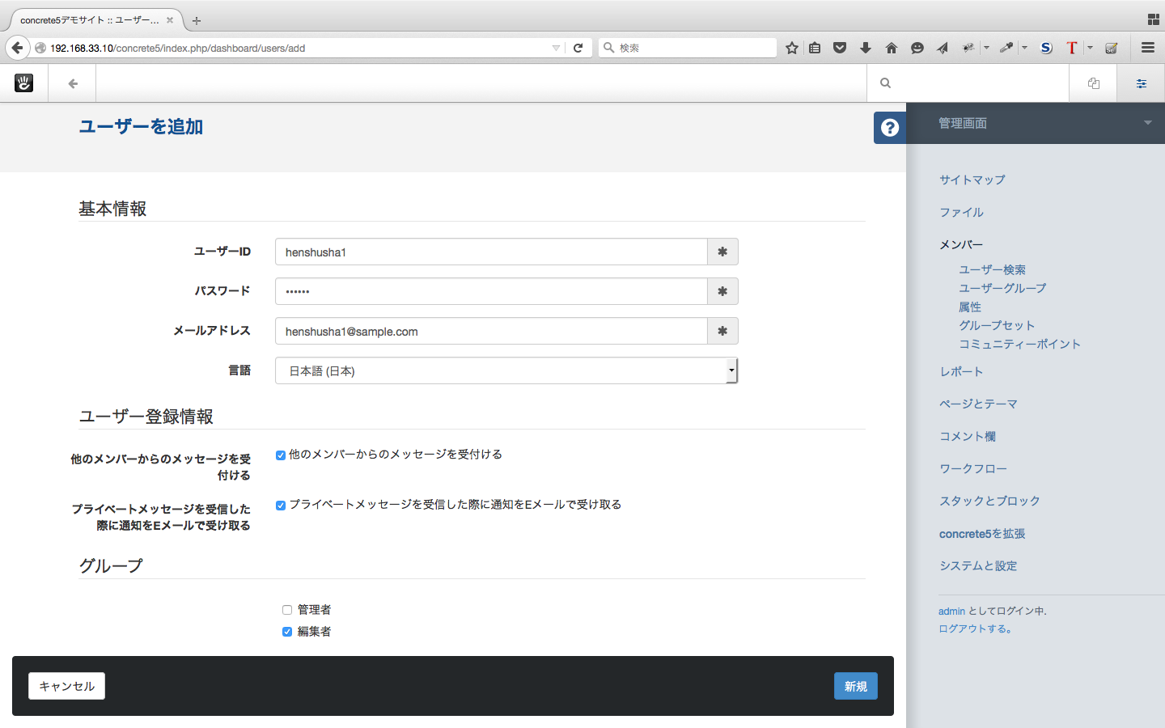1165x728 pixels.
Task: Open the dashboard sliders icon
Action: (1141, 83)
